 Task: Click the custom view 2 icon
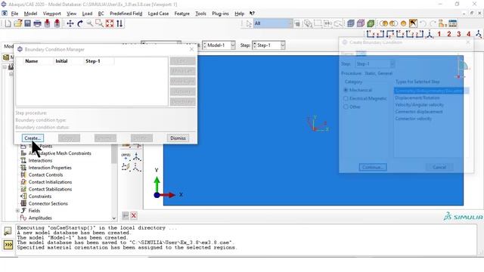tap(448, 34)
